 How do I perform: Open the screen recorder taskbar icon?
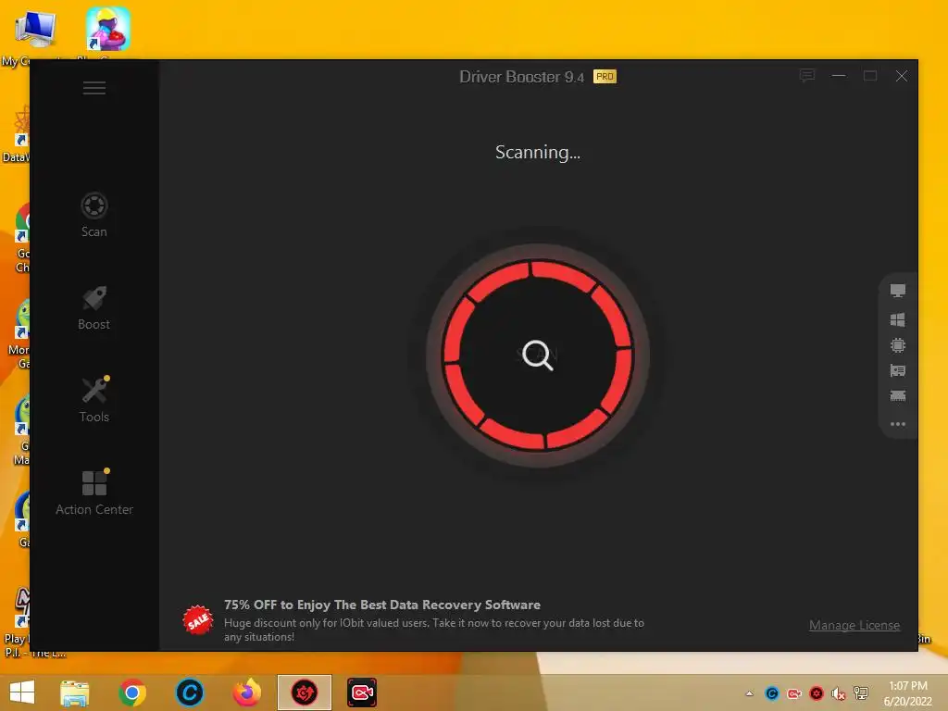[x=362, y=692]
